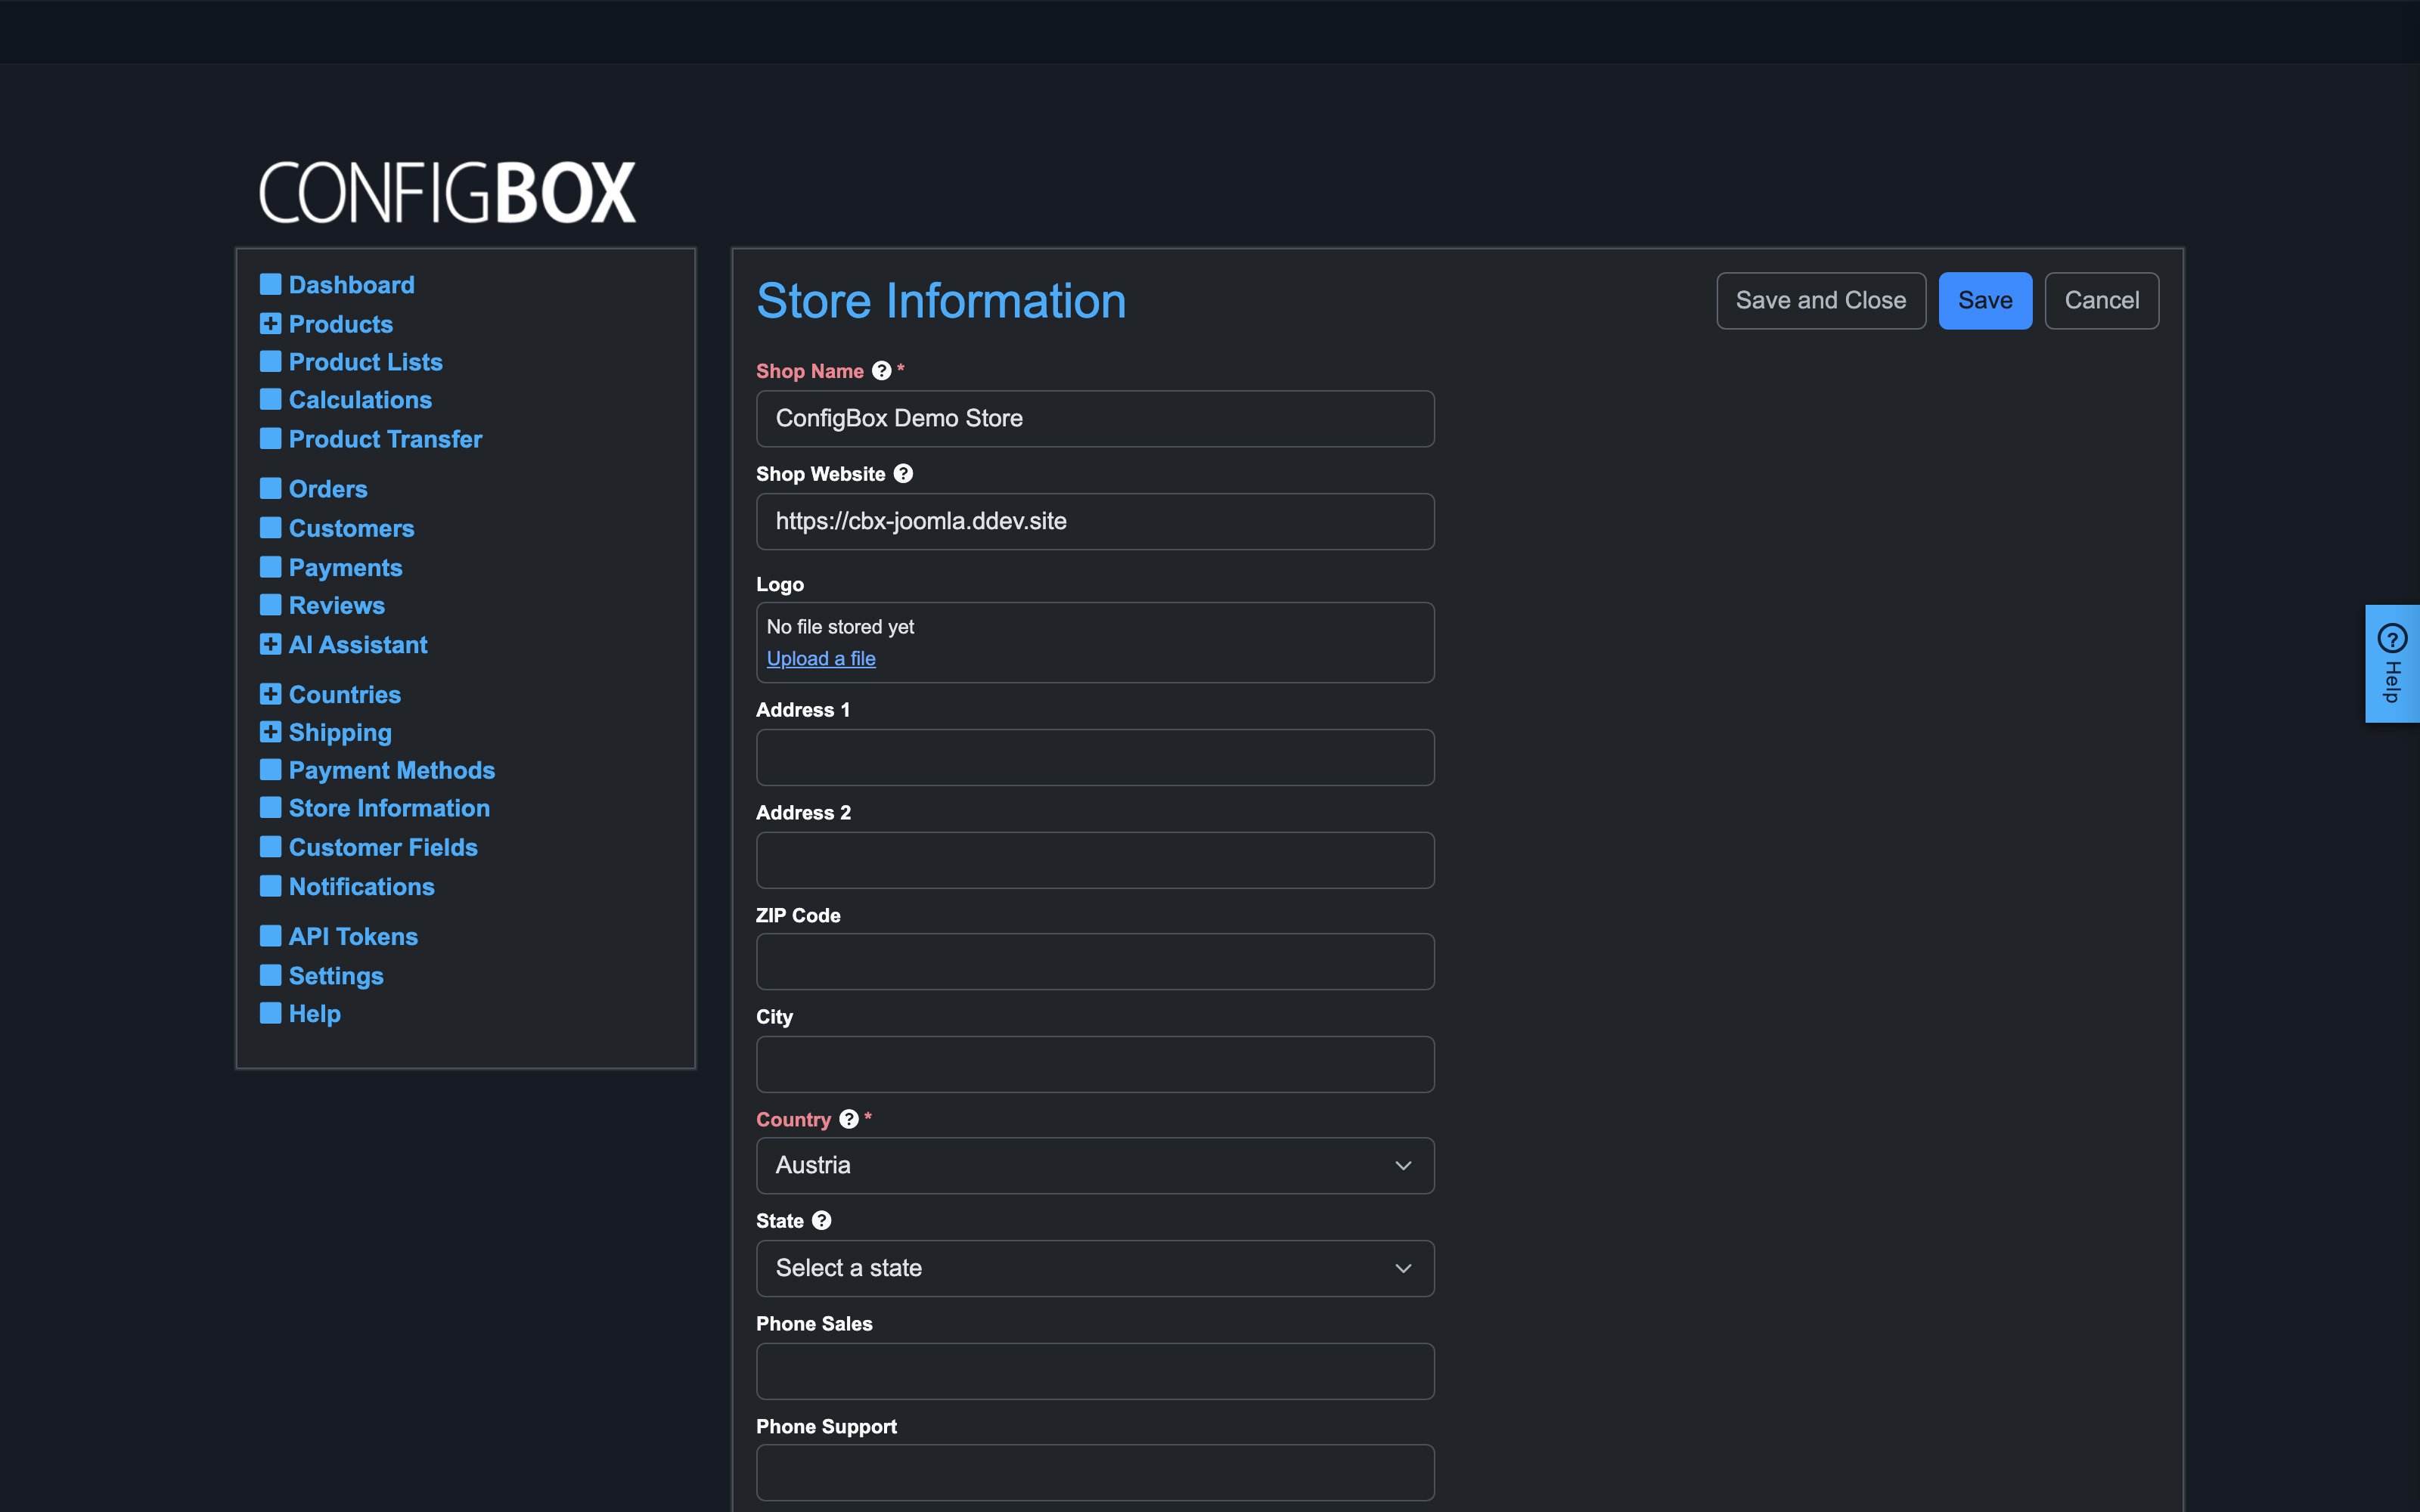Select Store Information in the sidebar

click(x=389, y=808)
